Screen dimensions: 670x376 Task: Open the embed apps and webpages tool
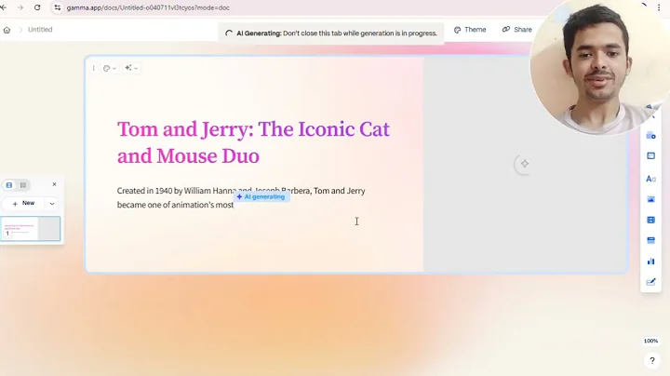(650, 240)
